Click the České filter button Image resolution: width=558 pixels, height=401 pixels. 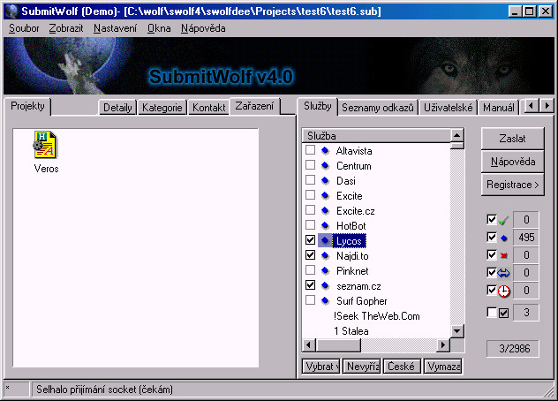click(402, 367)
